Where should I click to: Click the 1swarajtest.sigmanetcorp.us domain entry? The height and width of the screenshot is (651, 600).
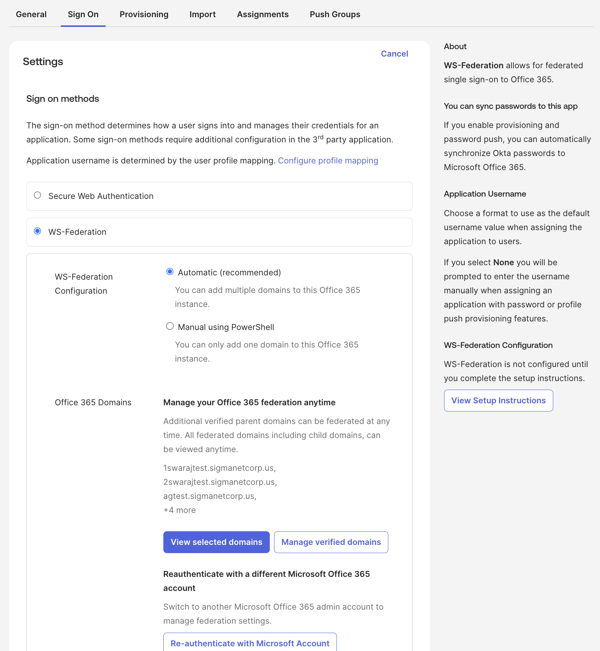[219, 468]
